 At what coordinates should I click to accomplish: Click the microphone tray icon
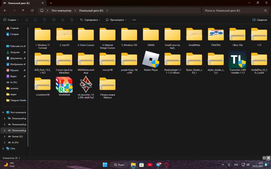(x=229, y=165)
